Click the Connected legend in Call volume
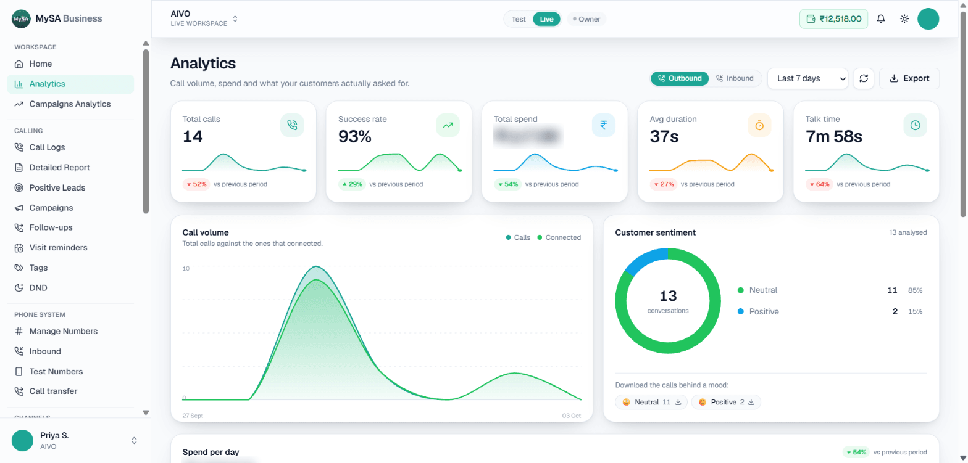Viewport: 968px width, 463px height. pyautogui.click(x=559, y=237)
